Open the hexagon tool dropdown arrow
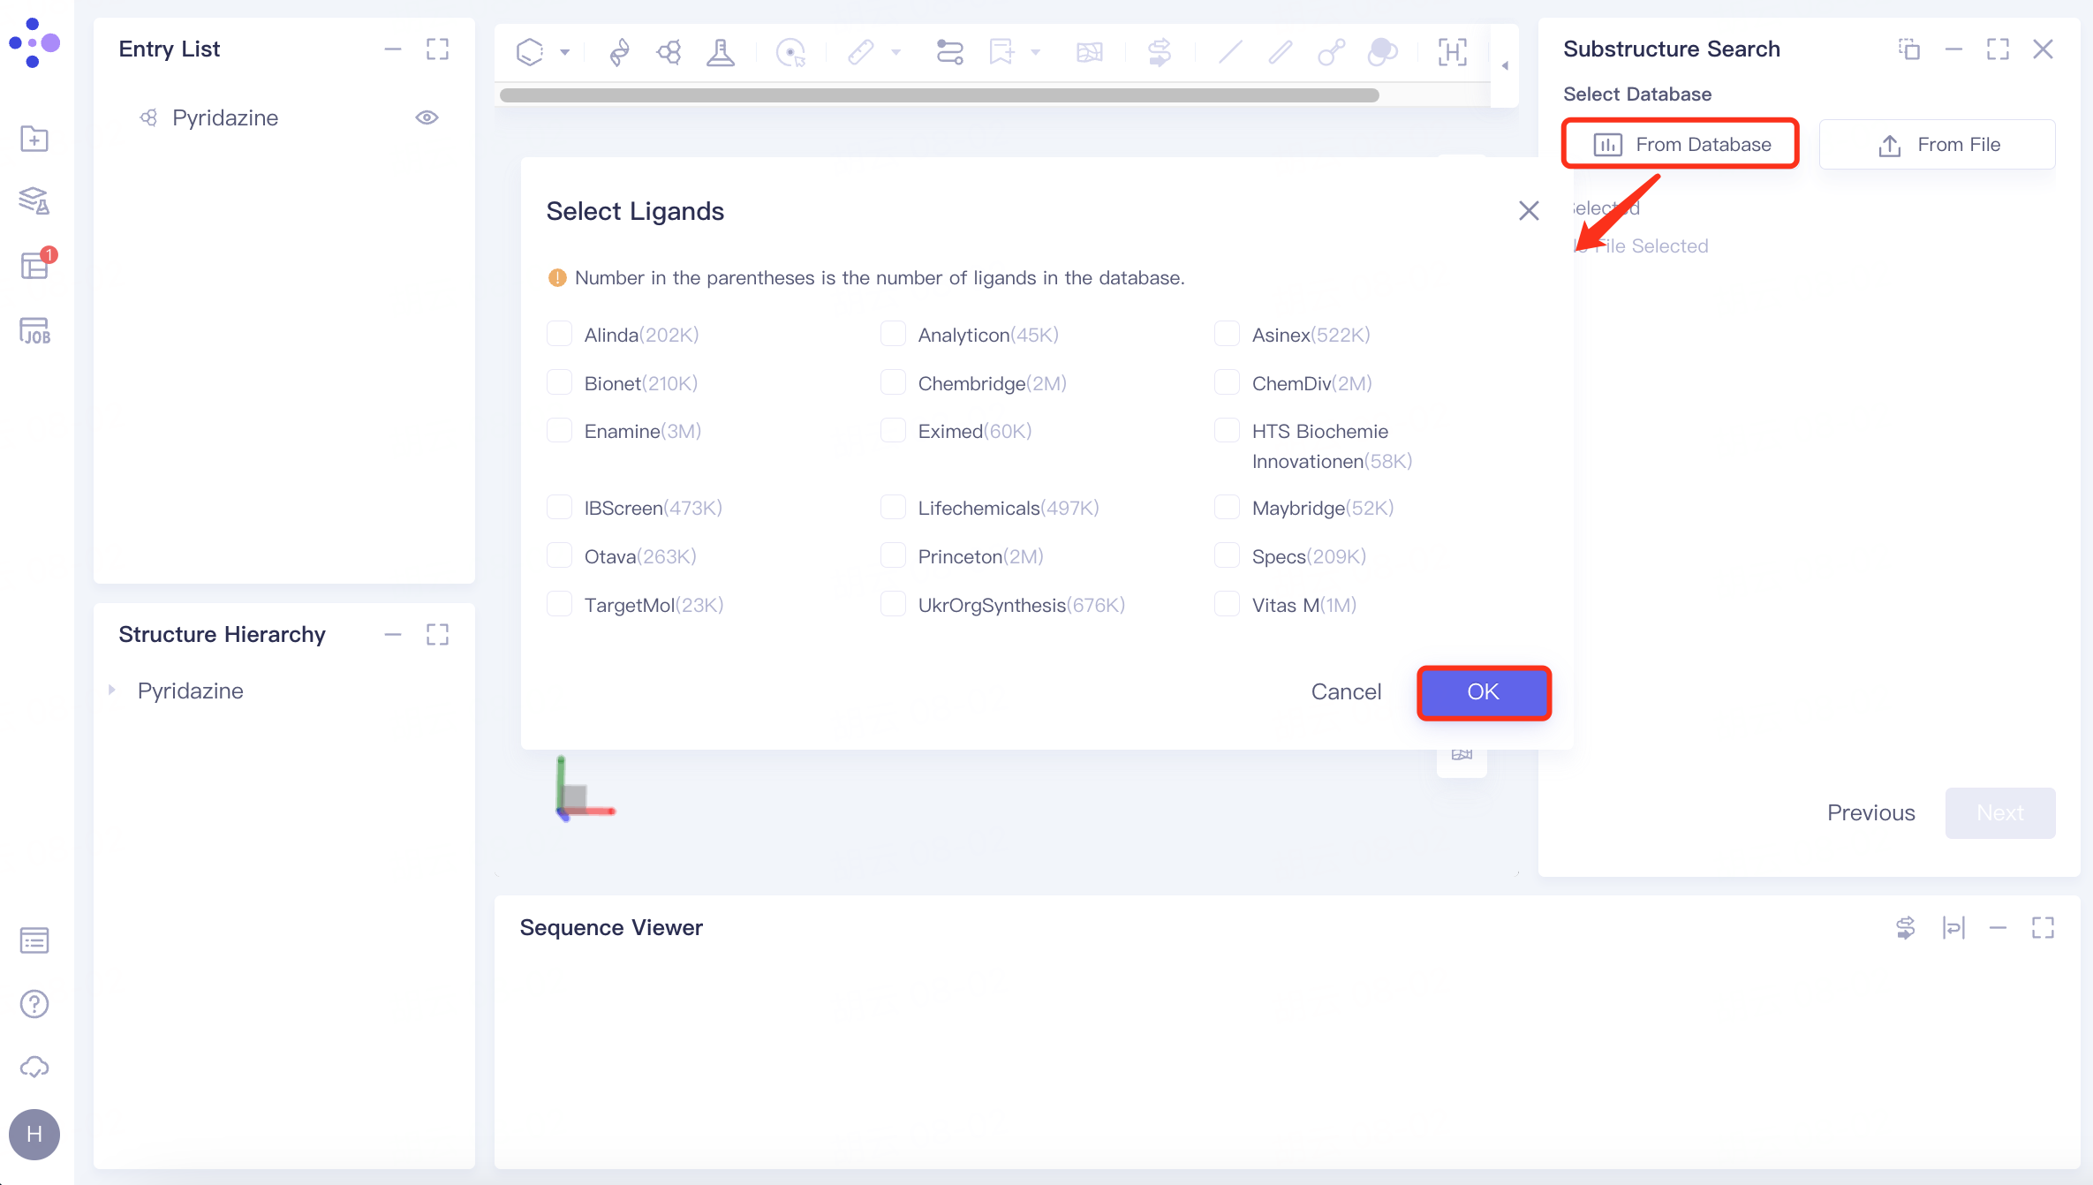This screenshot has height=1185, width=2093. [565, 53]
